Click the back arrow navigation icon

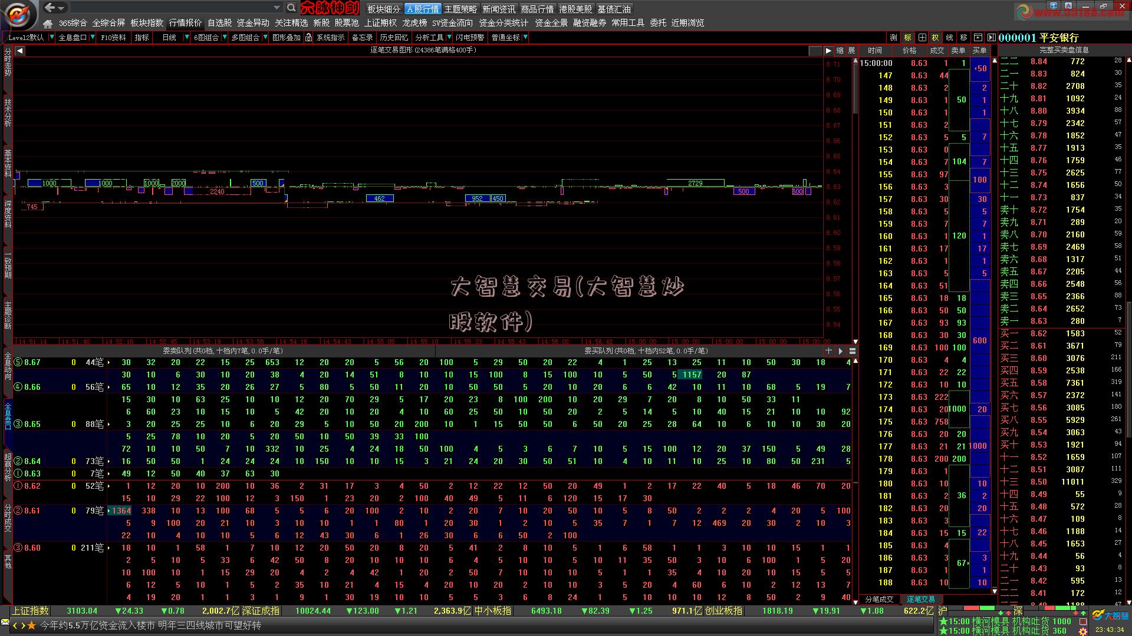(x=50, y=8)
